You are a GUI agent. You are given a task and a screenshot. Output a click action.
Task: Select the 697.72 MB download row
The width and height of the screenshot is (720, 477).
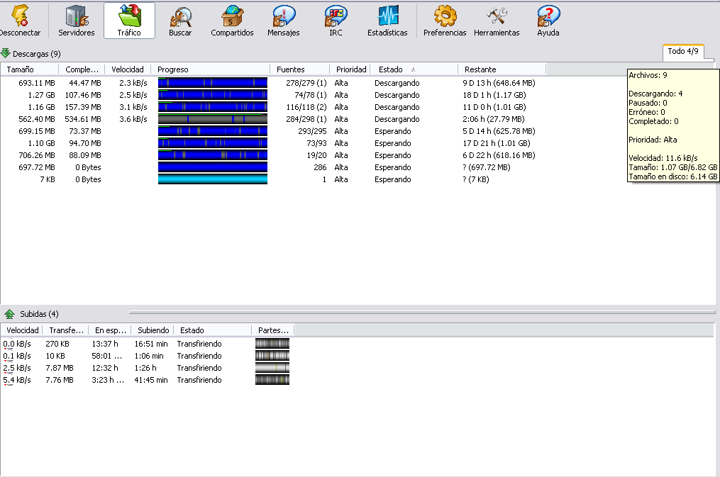coord(273,167)
